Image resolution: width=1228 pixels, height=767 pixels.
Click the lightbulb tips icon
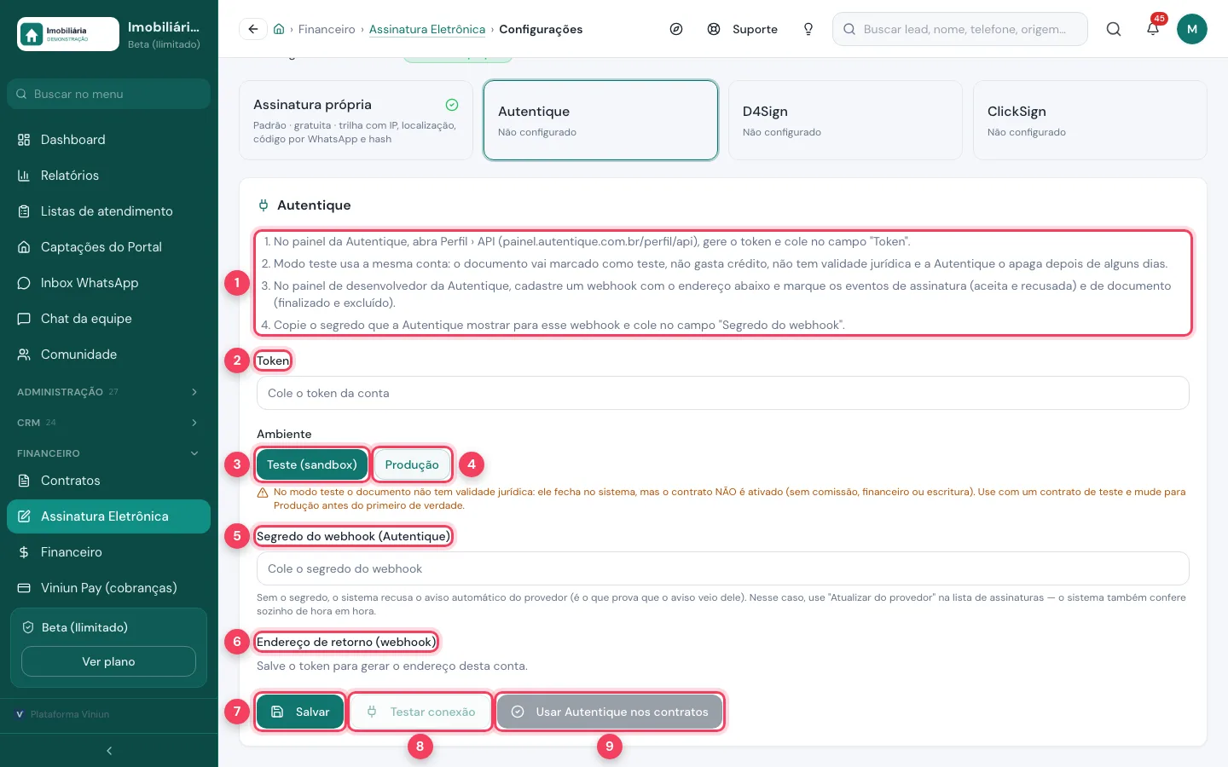(x=808, y=29)
